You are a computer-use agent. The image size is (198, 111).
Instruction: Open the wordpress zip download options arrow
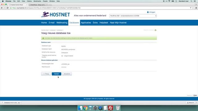click(21, 103)
